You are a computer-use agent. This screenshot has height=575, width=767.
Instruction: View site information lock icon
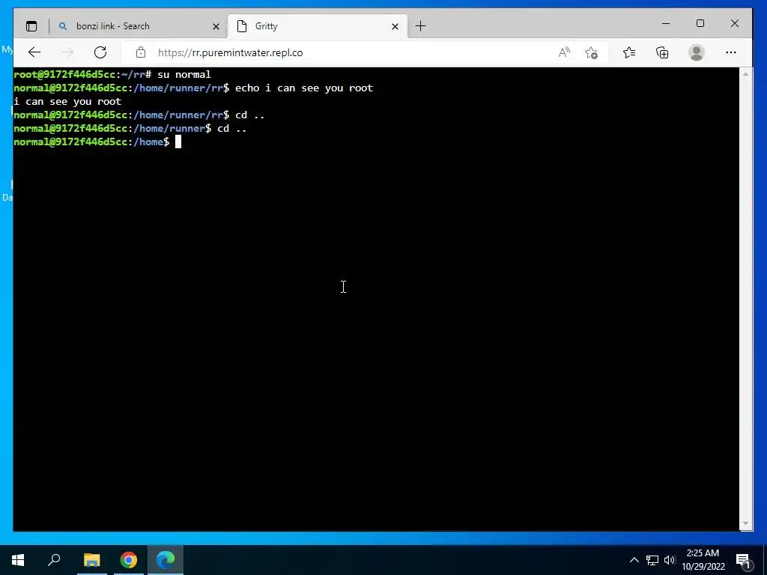pos(141,52)
